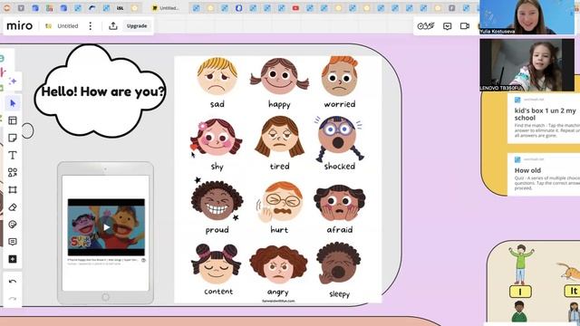Click the 'proud' label
This screenshot has height=326, width=580.
[x=217, y=230]
